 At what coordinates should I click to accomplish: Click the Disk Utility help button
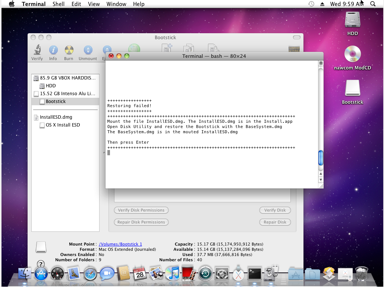pyautogui.click(x=41, y=265)
